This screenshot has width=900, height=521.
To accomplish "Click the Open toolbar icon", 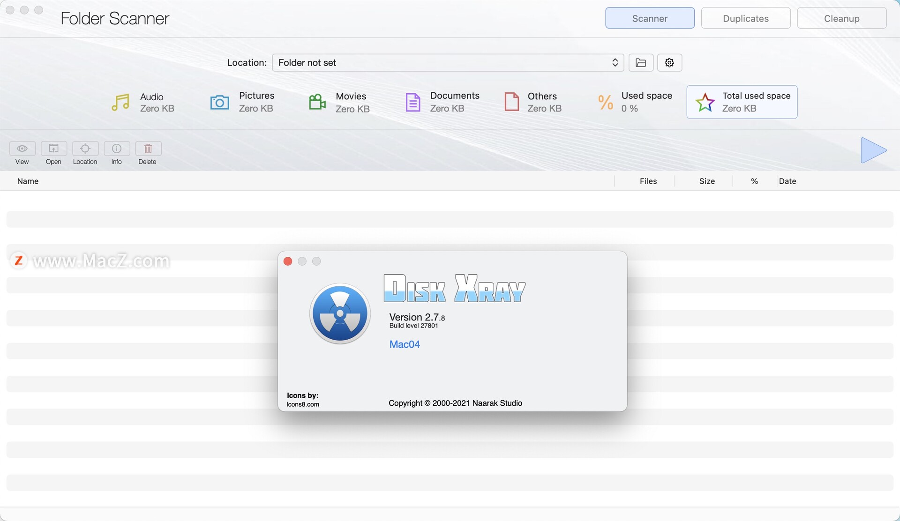I will tap(53, 149).
